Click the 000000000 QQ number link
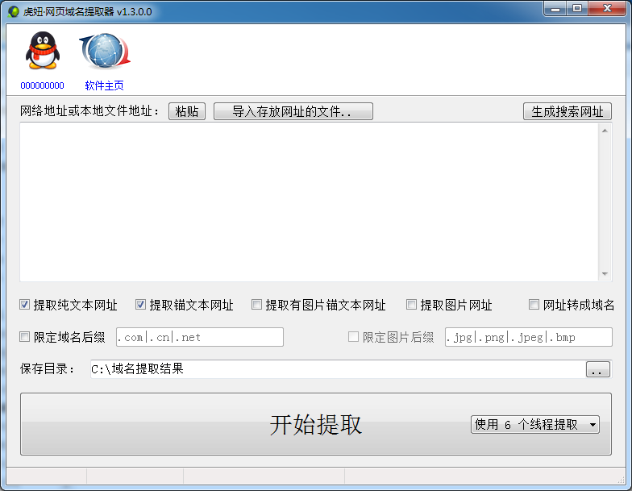 42,85
